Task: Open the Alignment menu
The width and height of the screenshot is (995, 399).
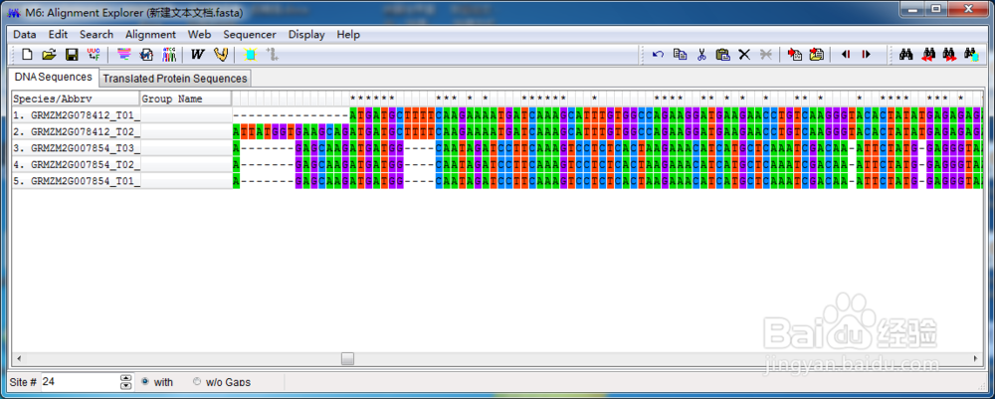Action: [150, 34]
